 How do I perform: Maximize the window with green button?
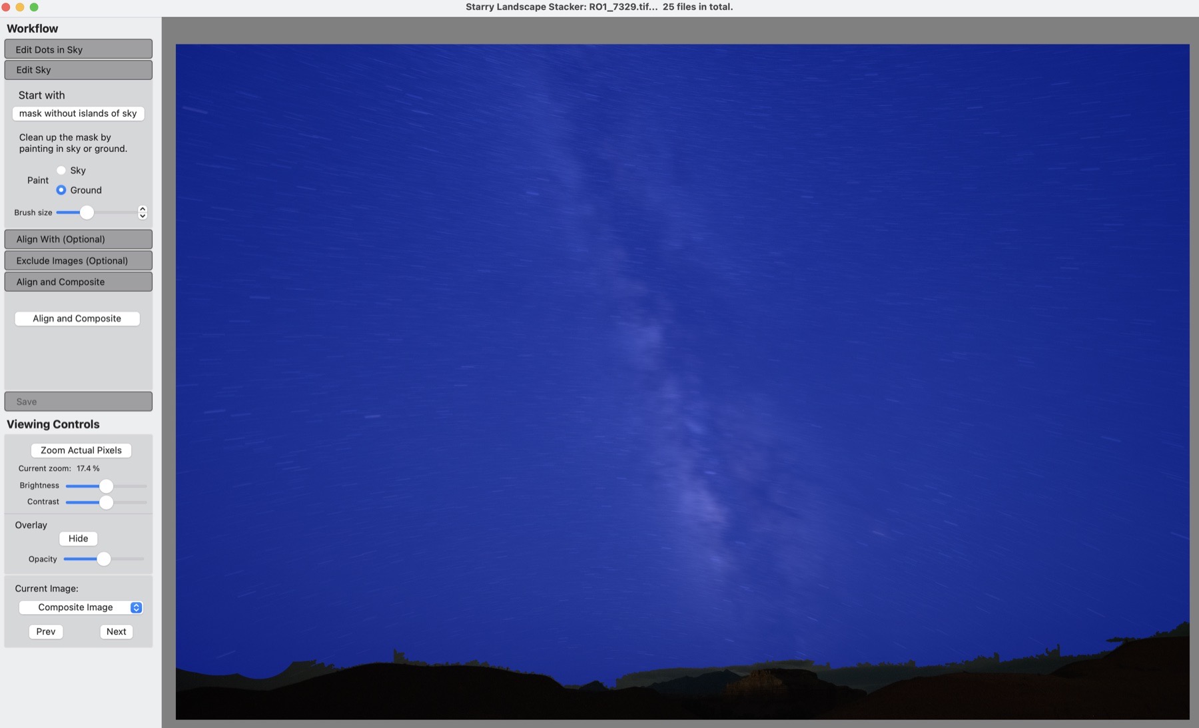click(34, 7)
